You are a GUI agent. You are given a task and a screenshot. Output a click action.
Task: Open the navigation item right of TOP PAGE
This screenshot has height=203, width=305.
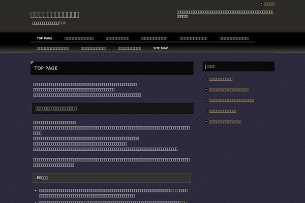click(79, 39)
